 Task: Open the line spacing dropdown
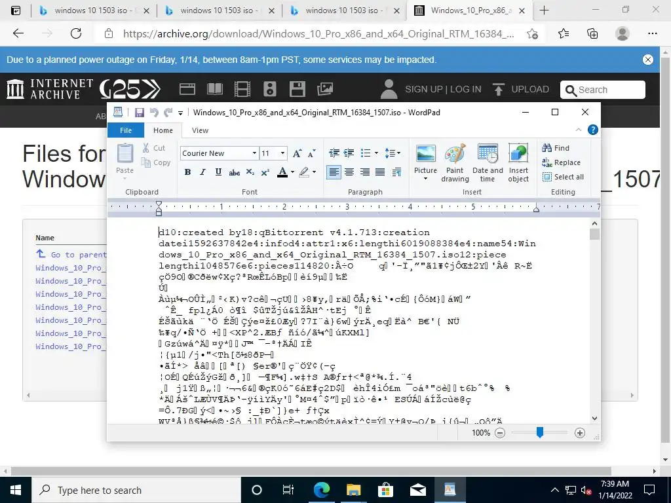click(393, 153)
